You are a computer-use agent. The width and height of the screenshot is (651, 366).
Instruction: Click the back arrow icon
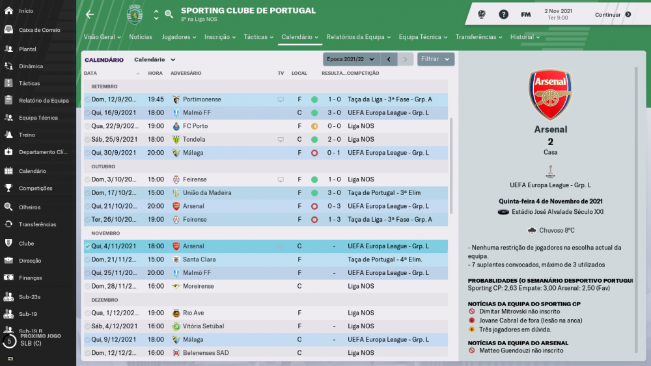click(90, 14)
